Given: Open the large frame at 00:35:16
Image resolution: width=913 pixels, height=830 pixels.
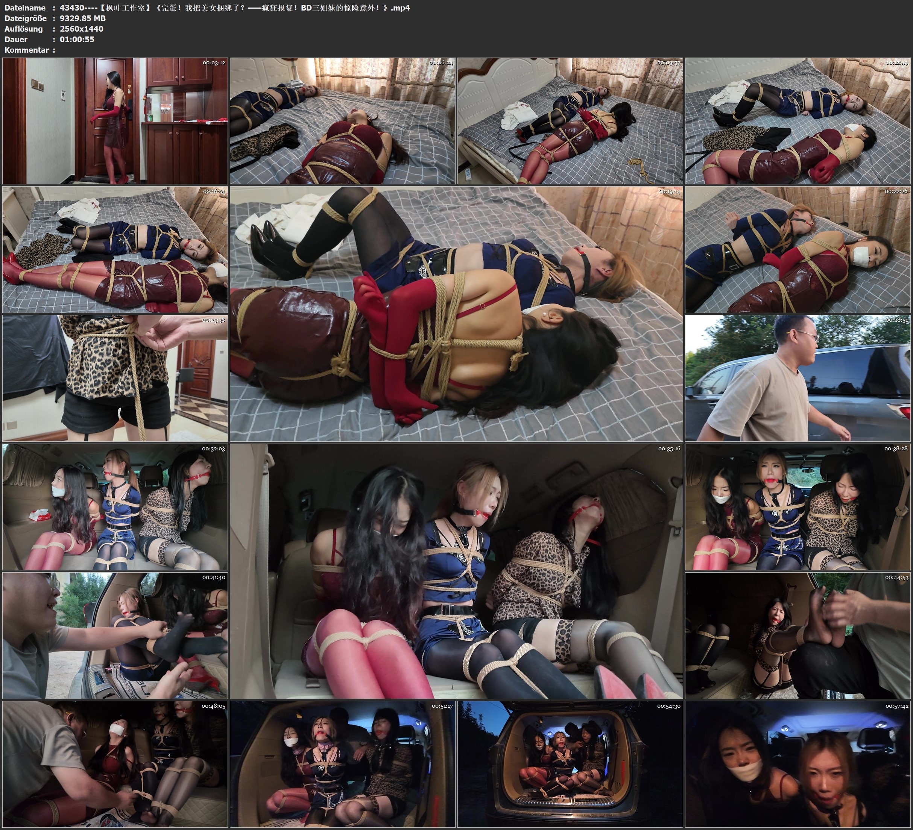Looking at the screenshot, I should pos(456,571).
